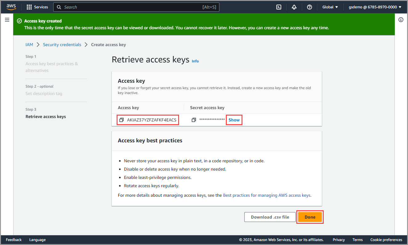Screen dimensions: 408x245
Task: Open Best practices for managing AWS access keys
Action: (x=266, y=195)
